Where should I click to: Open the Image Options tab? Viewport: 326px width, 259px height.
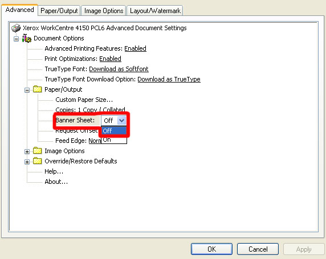click(104, 11)
